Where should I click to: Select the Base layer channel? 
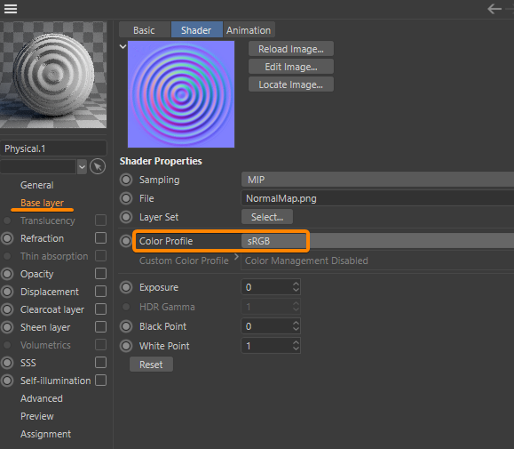(x=43, y=203)
